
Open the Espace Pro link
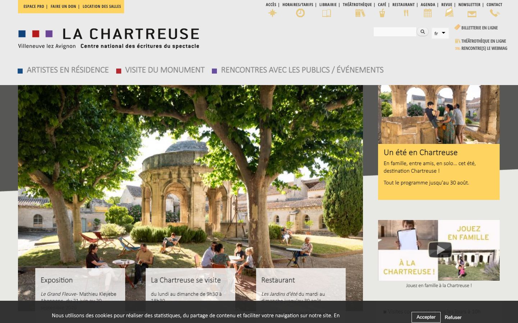(x=34, y=6)
